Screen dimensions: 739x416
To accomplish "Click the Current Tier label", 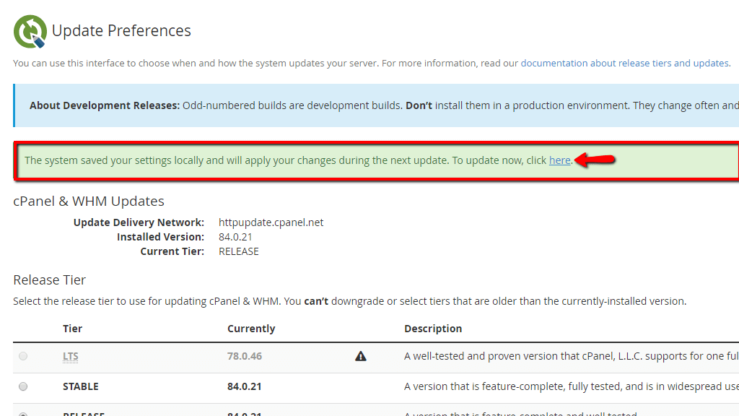I will point(172,252).
